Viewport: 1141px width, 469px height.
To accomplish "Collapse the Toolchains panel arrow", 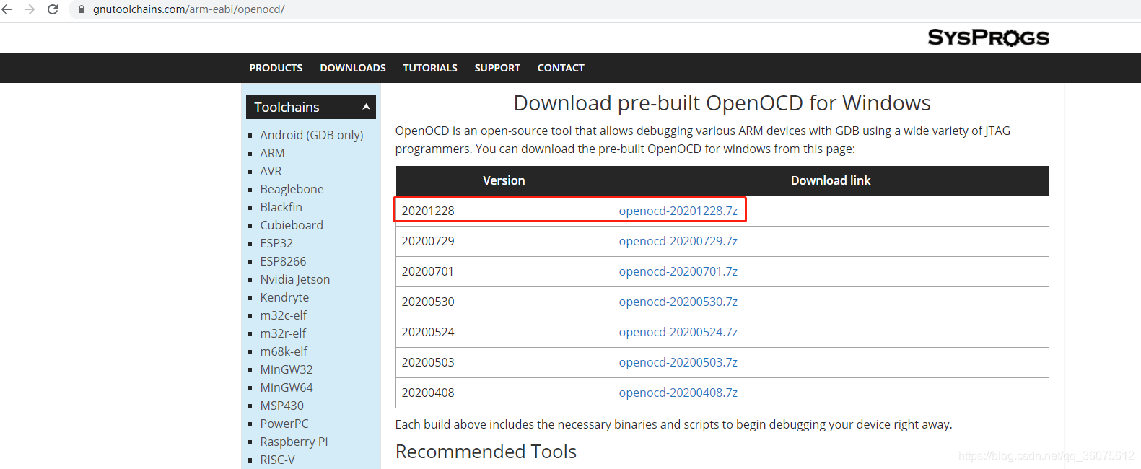I will 366,107.
